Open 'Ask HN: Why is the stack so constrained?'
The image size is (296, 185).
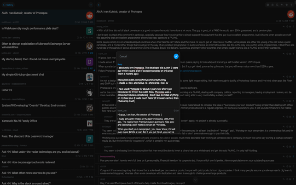point(47,183)
